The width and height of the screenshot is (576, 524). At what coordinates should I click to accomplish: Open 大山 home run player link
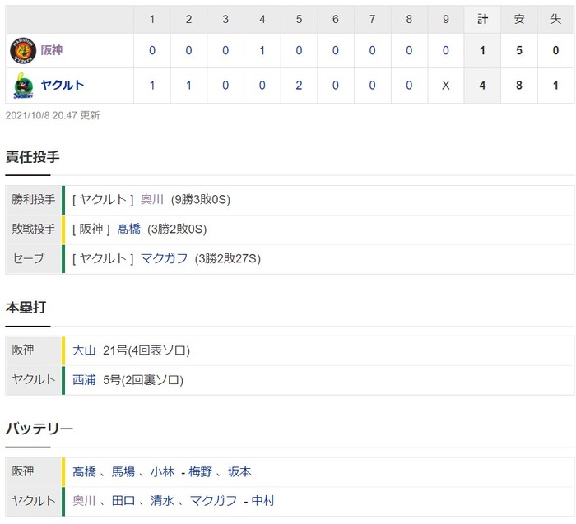[x=84, y=350]
